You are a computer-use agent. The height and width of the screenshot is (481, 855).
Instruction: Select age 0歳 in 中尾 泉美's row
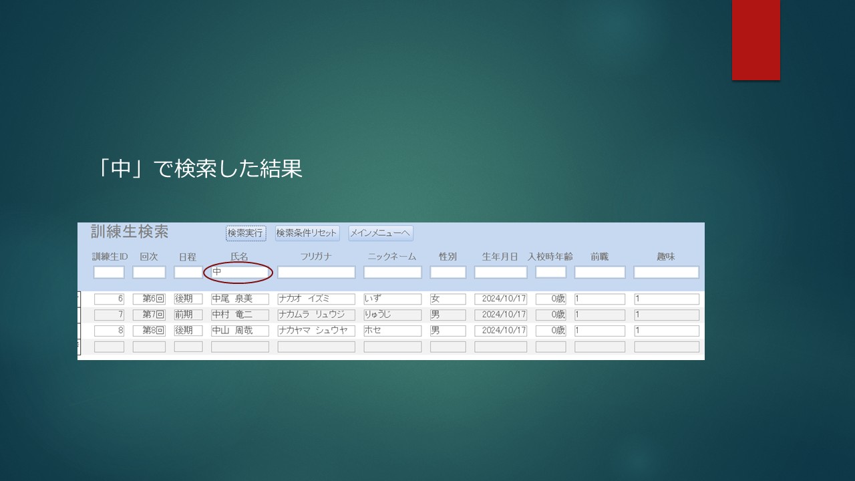[551, 299]
